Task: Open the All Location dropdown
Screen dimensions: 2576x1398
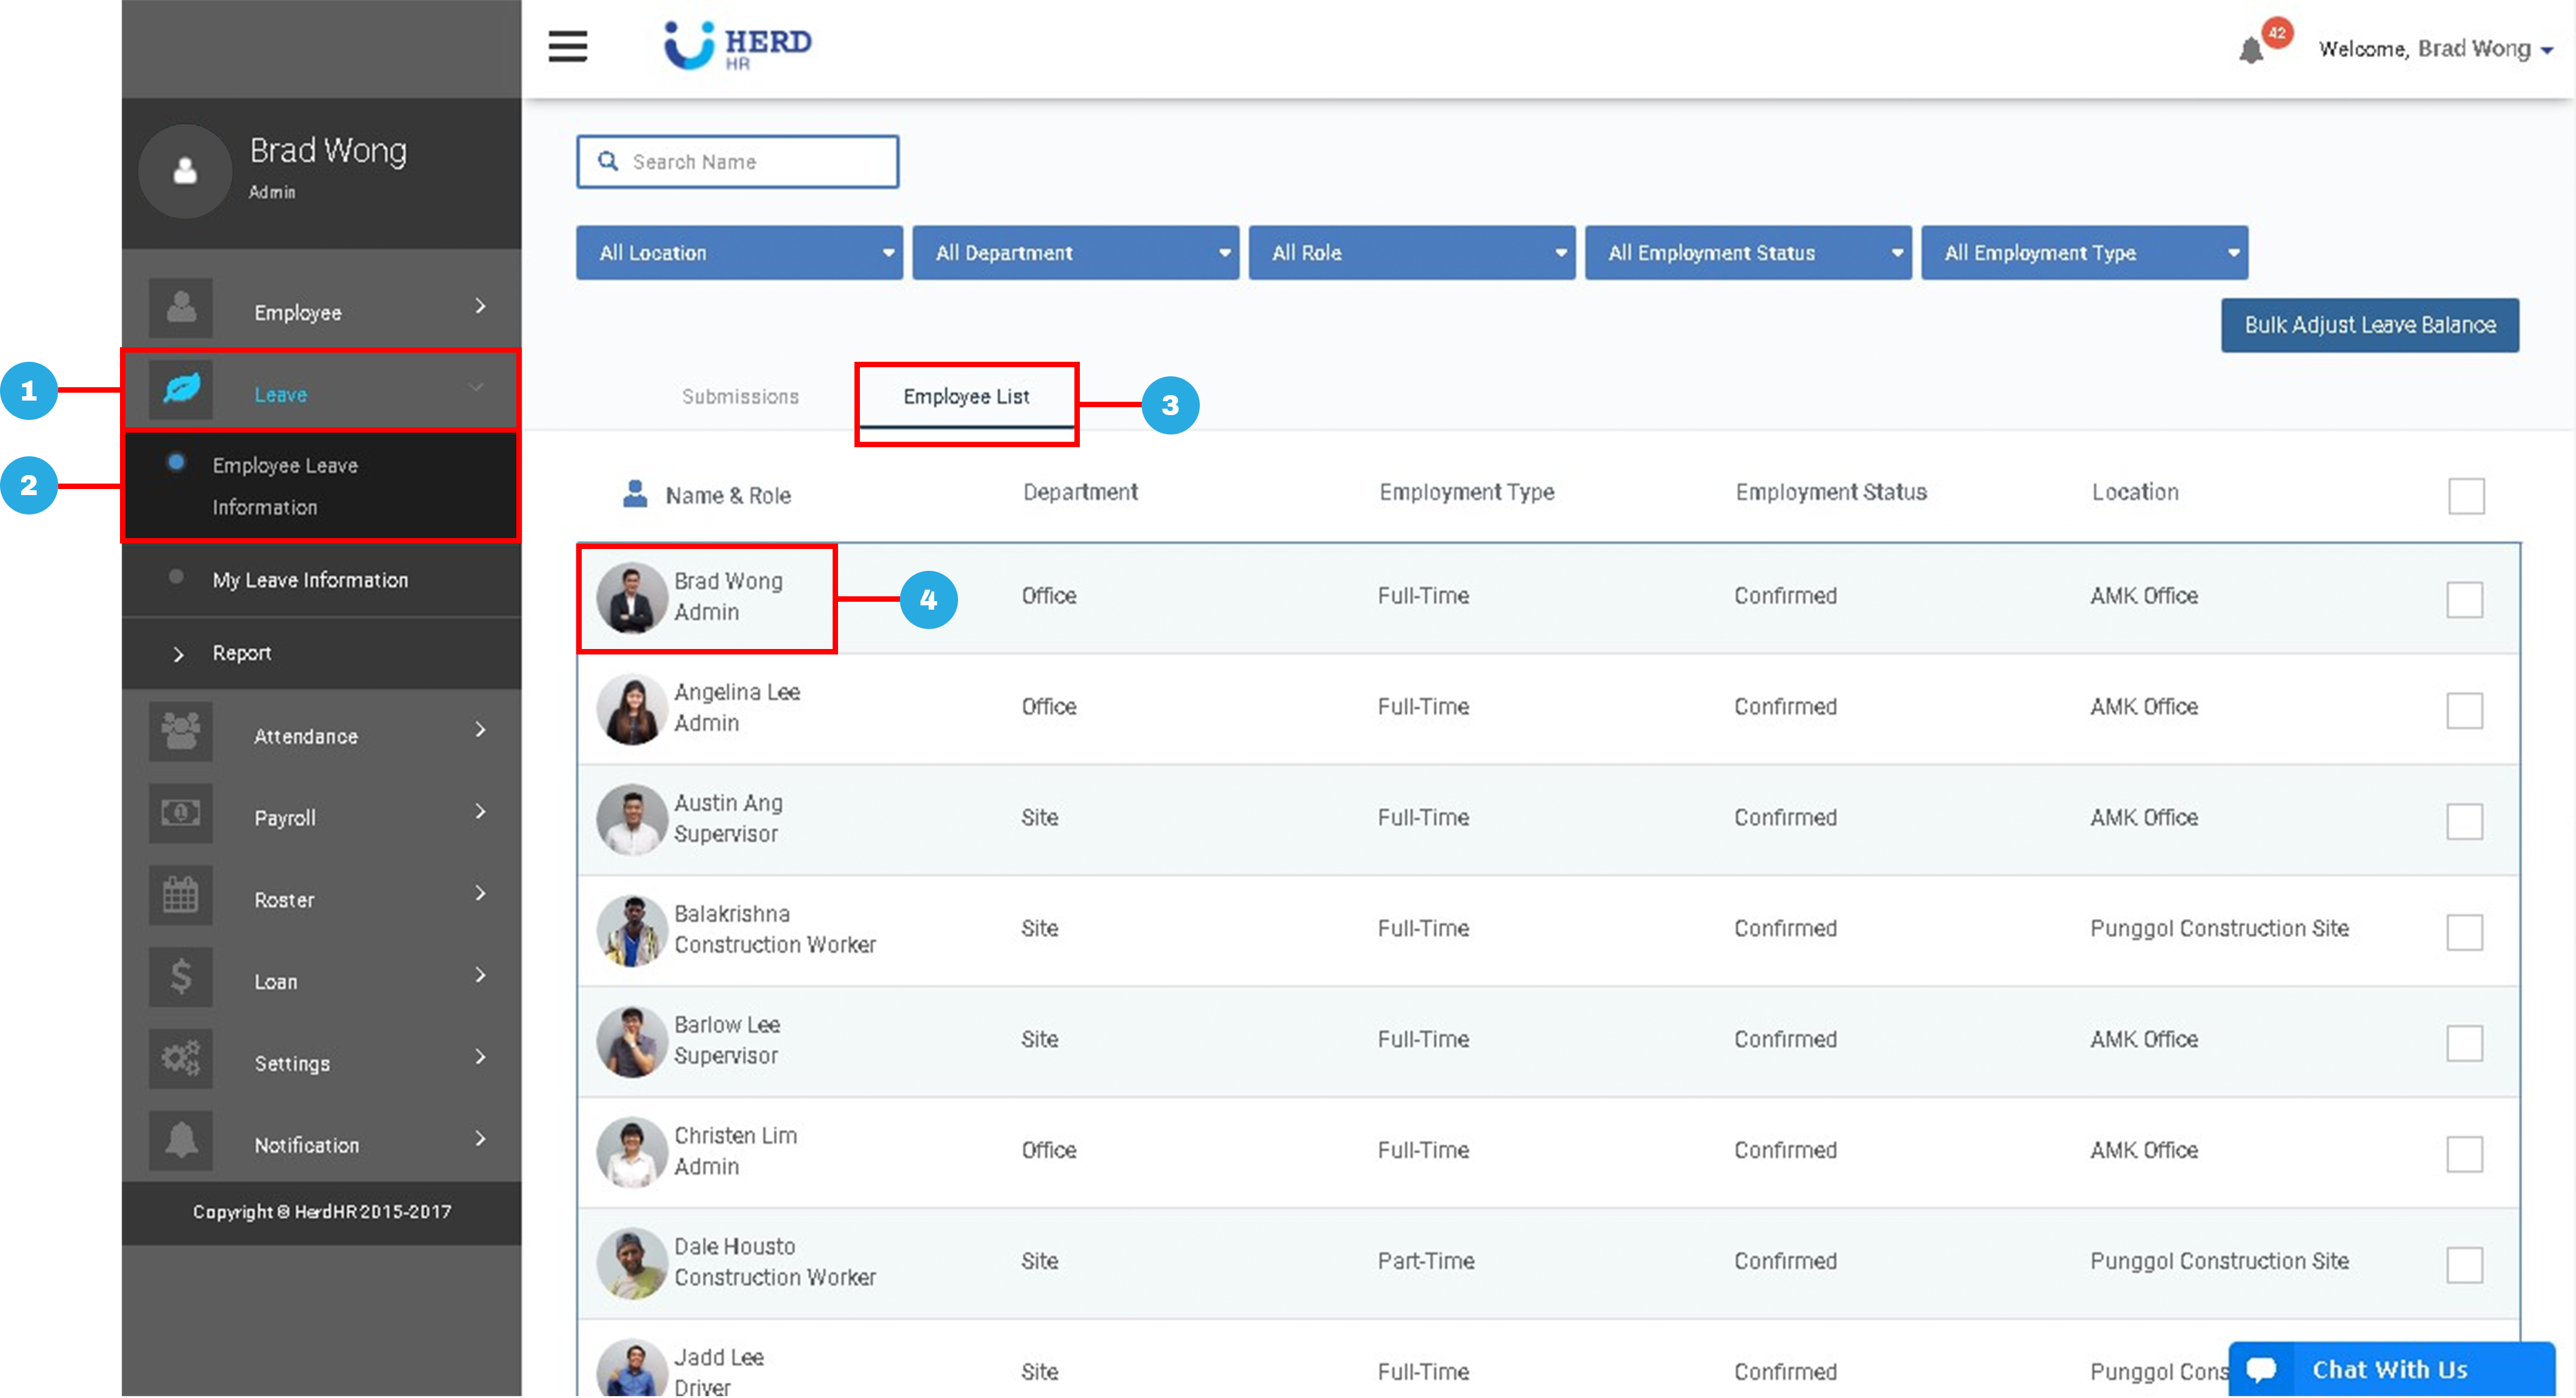Action: 738,253
